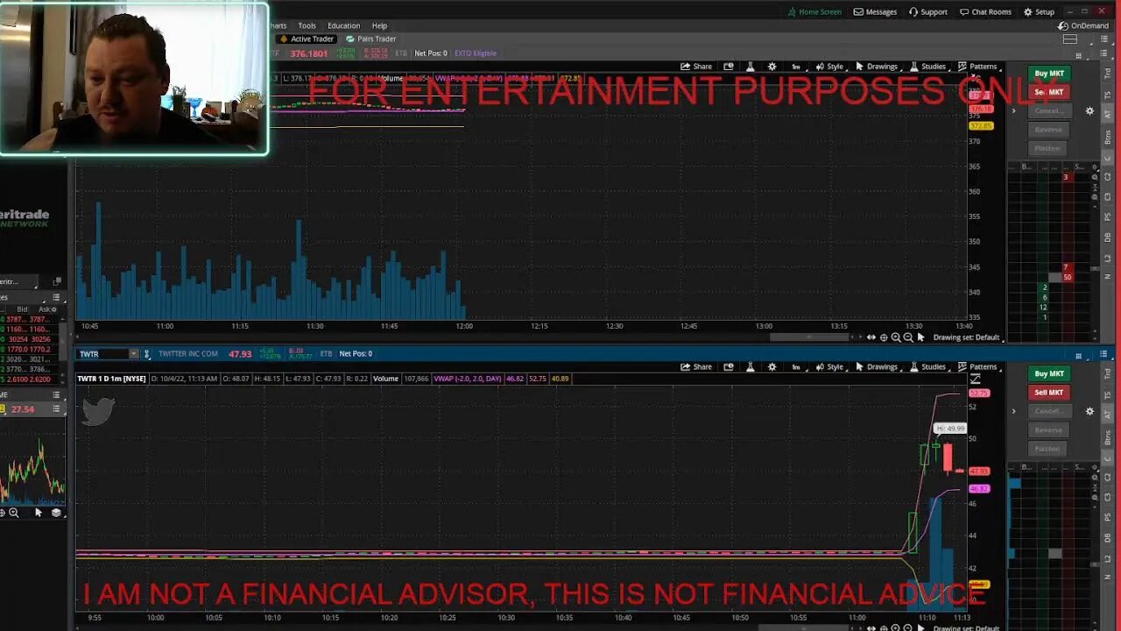Click upper chart pan left-right arrows icon
Image resolution: width=1121 pixels, height=631 pixels.
[871, 337]
